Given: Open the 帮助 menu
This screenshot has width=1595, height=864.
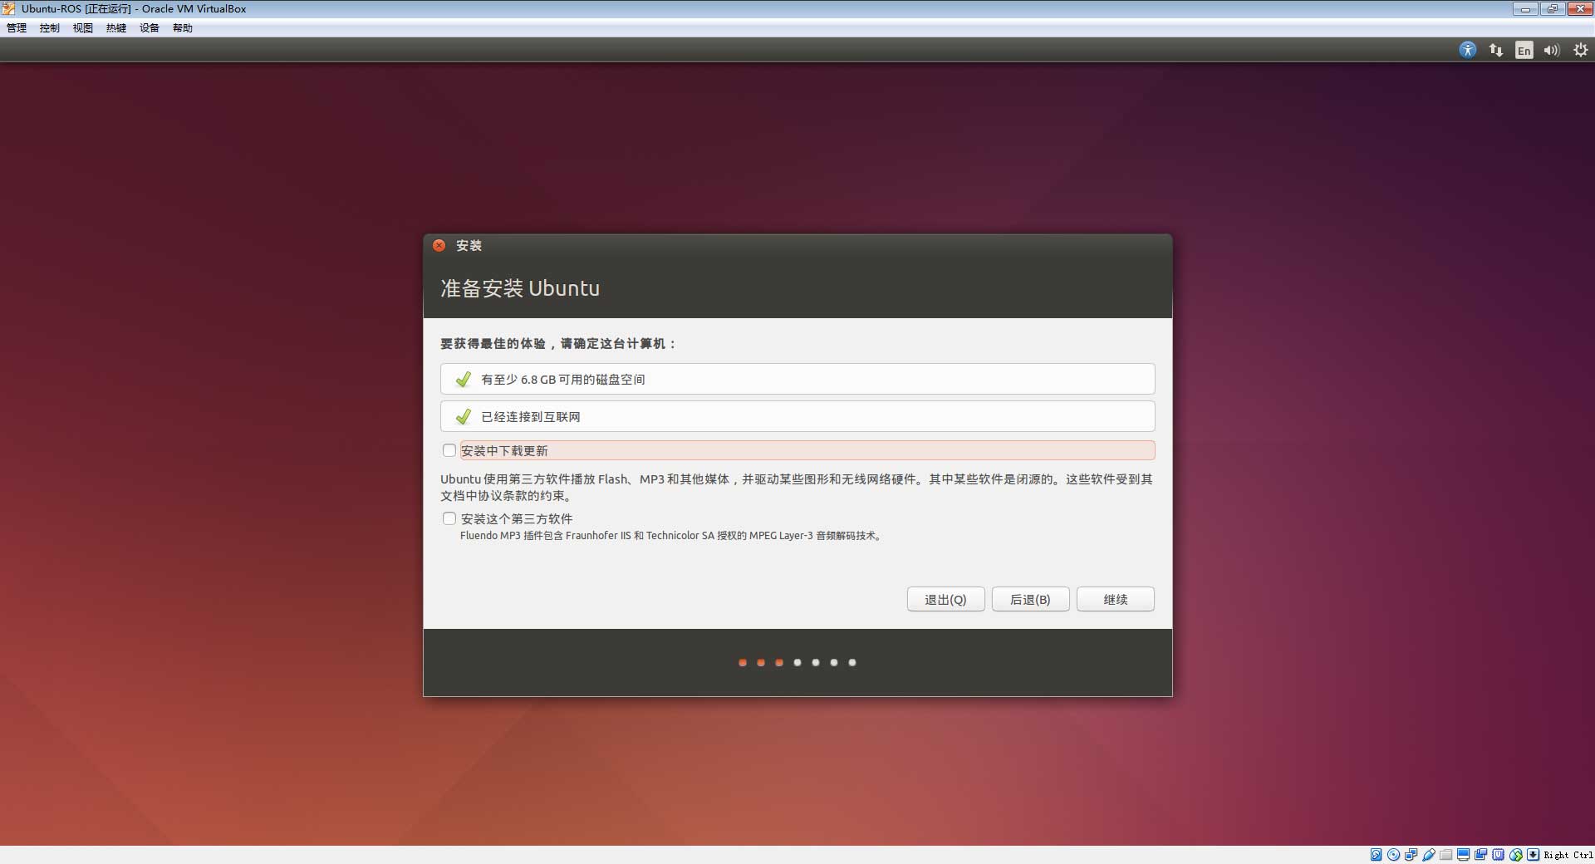Looking at the screenshot, I should click(x=183, y=28).
